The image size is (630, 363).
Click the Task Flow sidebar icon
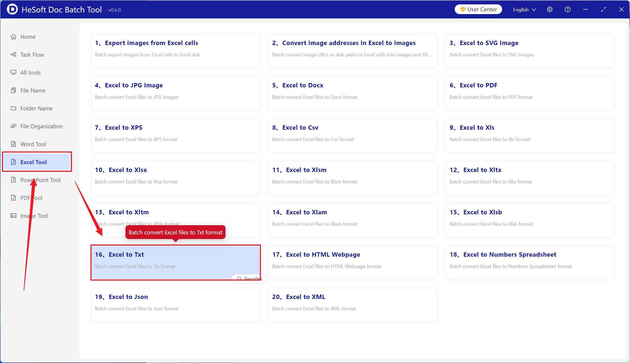(x=13, y=55)
